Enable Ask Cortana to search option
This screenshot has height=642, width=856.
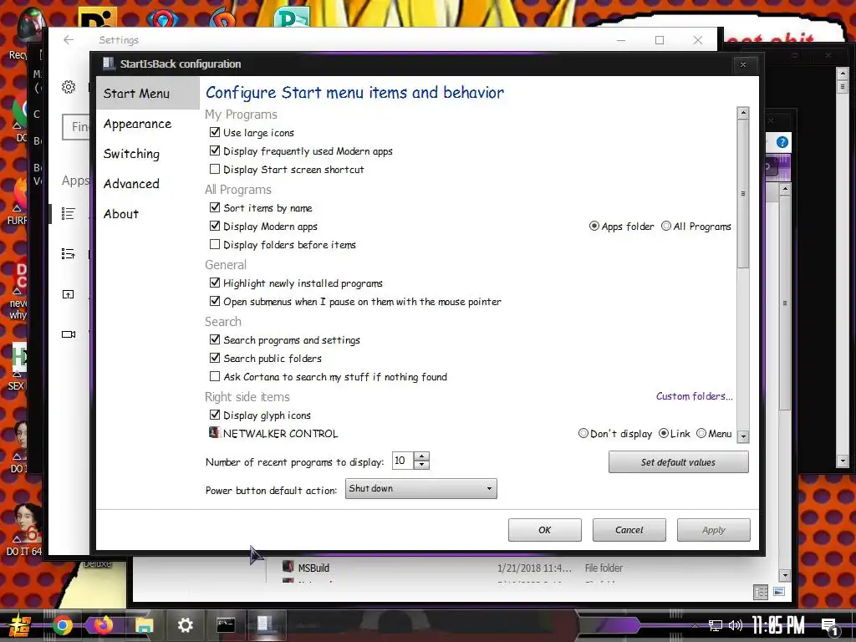tap(215, 377)
